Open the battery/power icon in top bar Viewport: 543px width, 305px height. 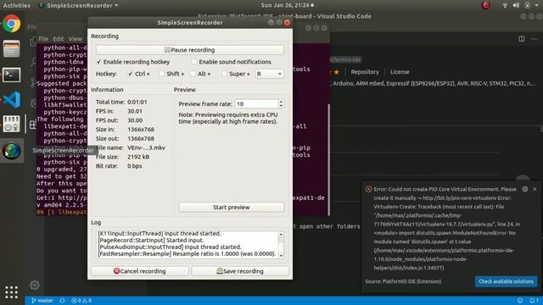coord(528,5)
